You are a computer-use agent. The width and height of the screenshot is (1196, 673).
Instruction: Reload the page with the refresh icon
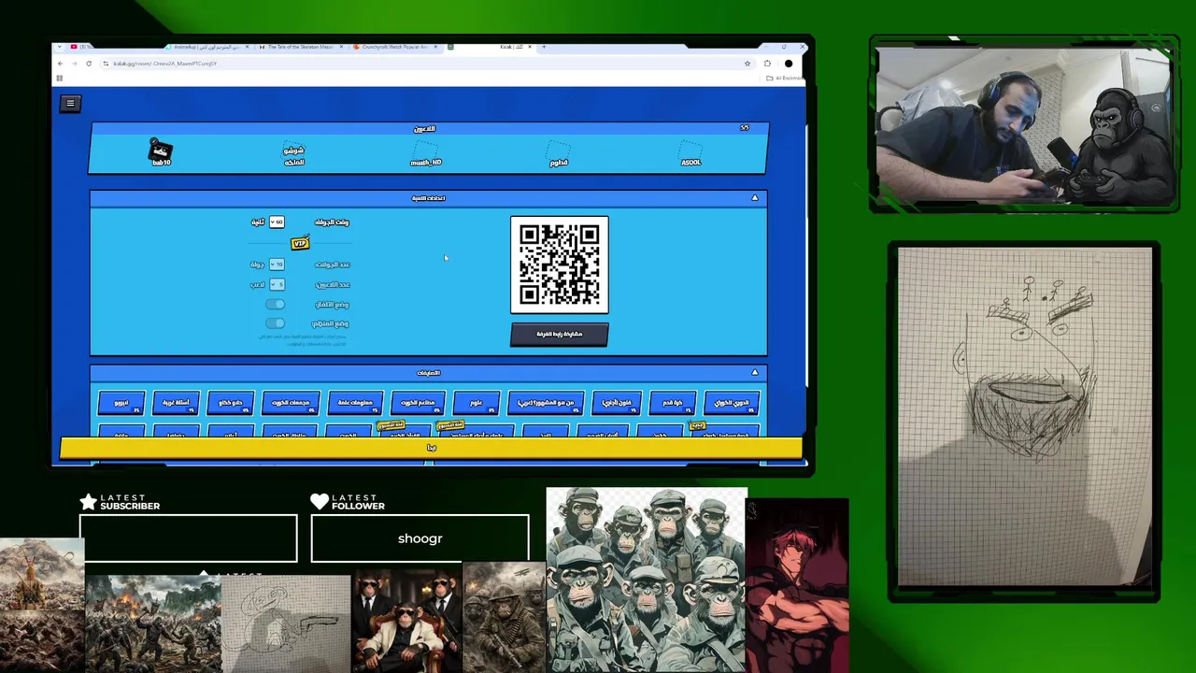point(89,64)
